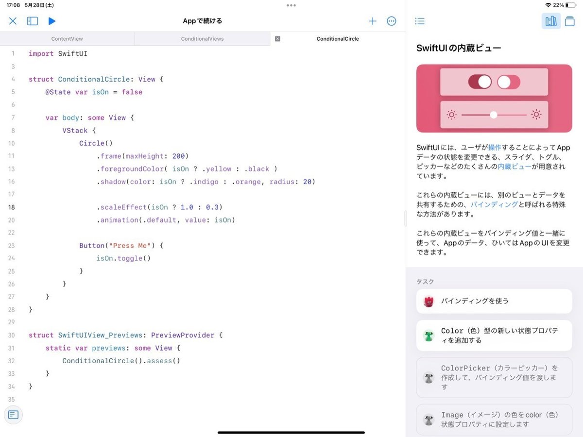Open task バインディングを使う
The image size is (583, 437).
coord(494,301)
